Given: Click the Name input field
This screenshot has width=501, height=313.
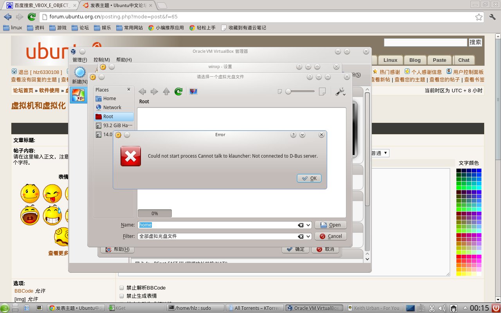Looking at the screenshot, I should (217, 225).
